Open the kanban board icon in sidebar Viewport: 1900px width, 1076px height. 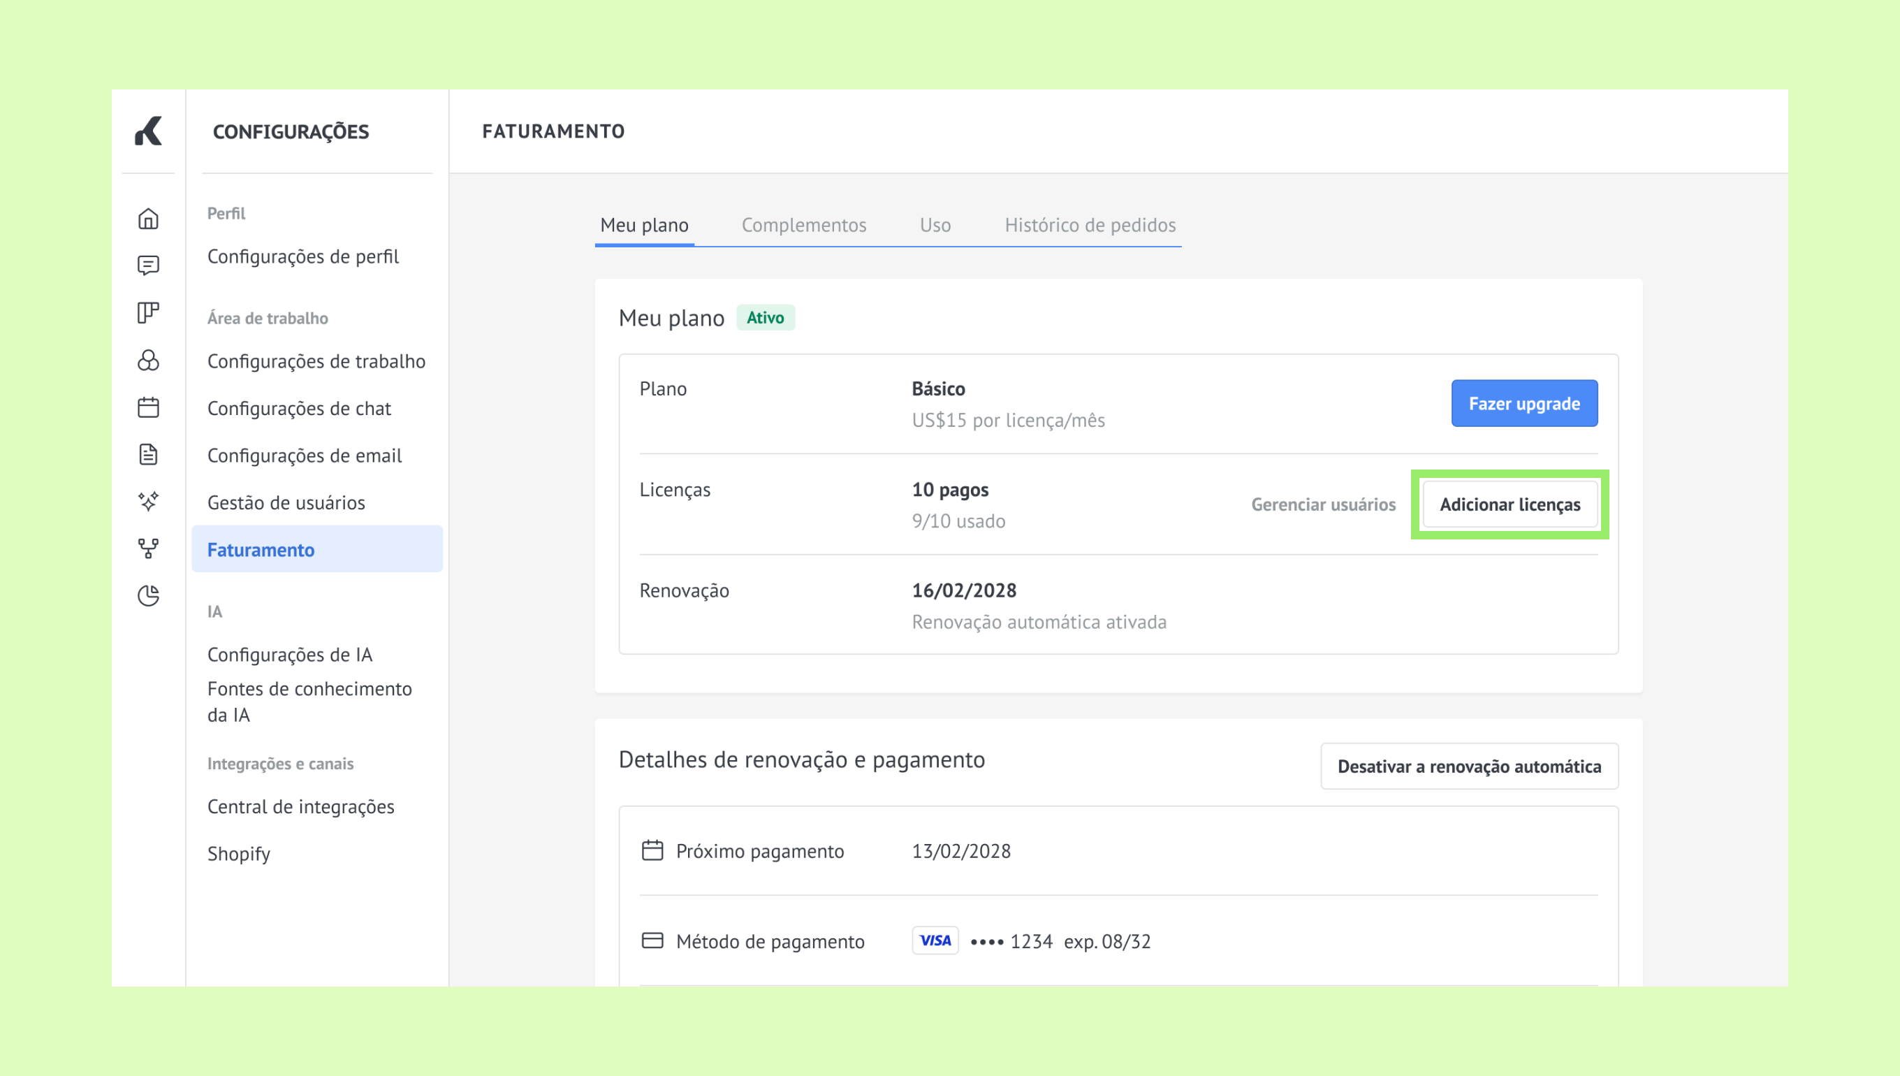(149, 312)
